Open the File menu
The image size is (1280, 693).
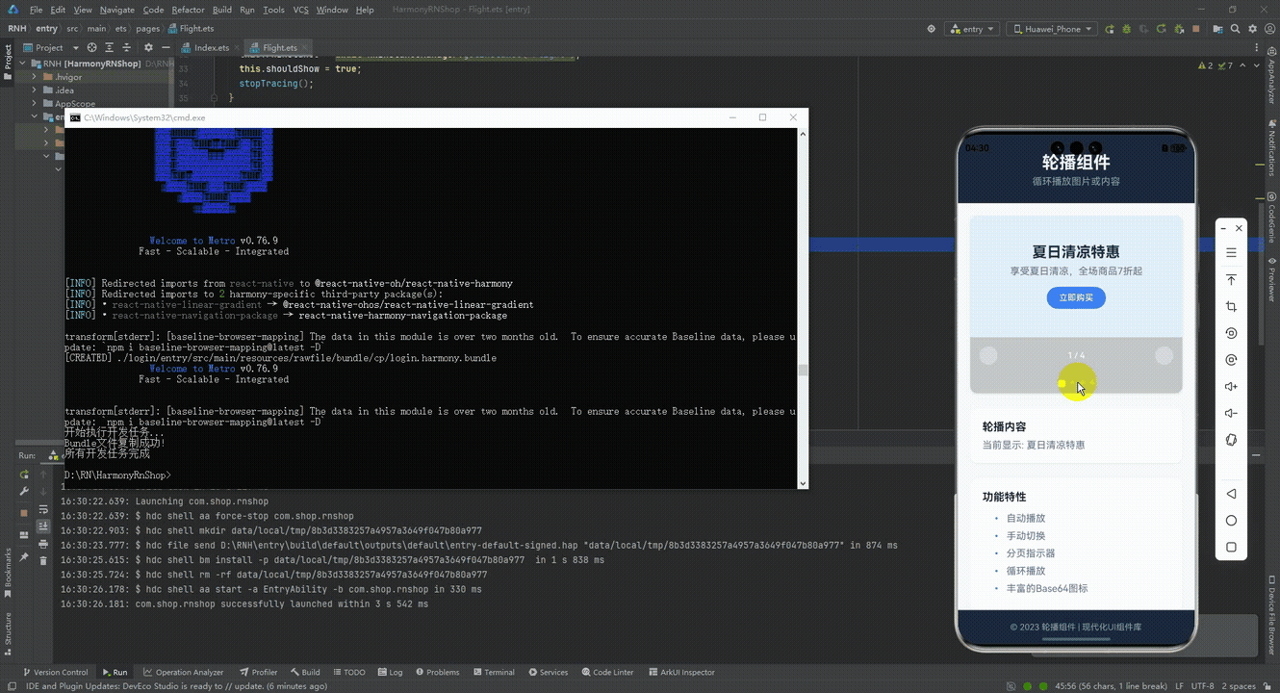[x=36, y=10]
